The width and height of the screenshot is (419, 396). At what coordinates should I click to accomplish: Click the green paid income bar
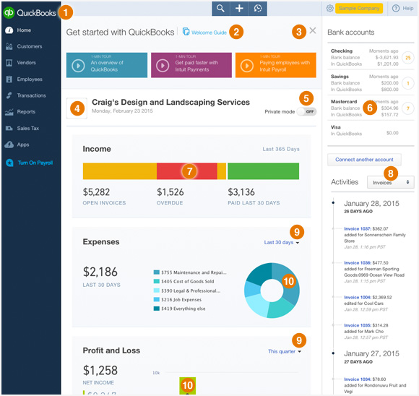pyautogui.click(x=263, y=171)
